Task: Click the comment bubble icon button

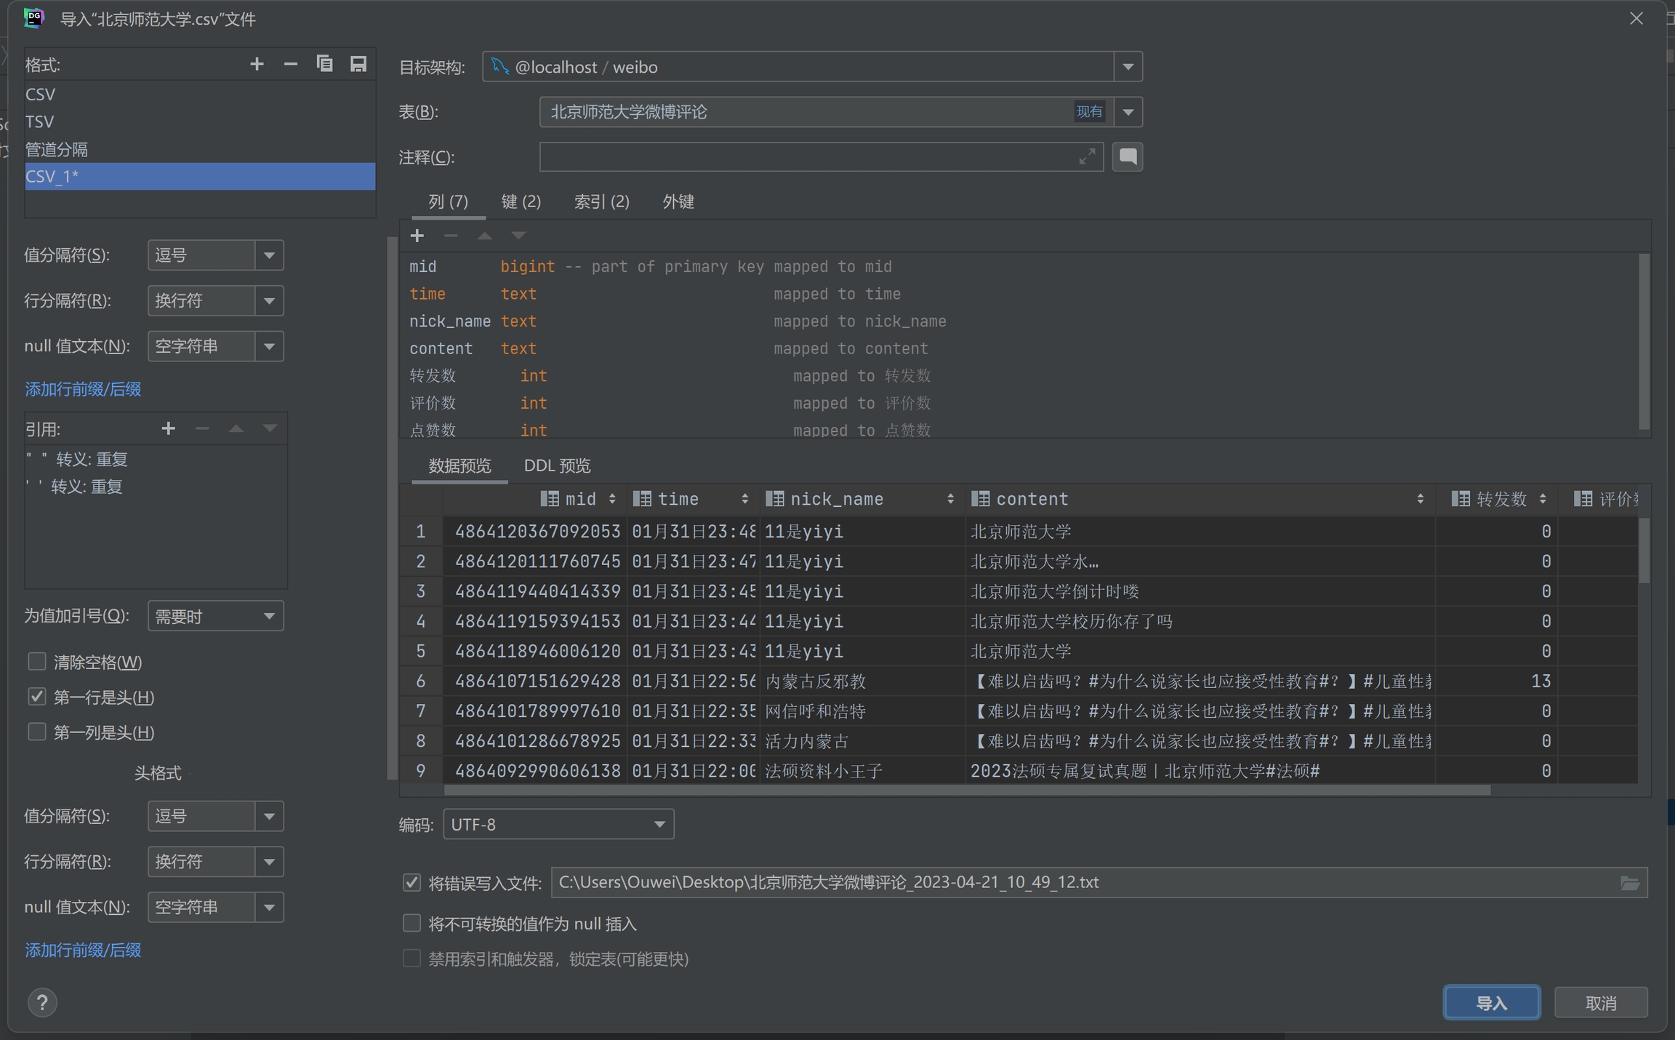Action: 1128,157
